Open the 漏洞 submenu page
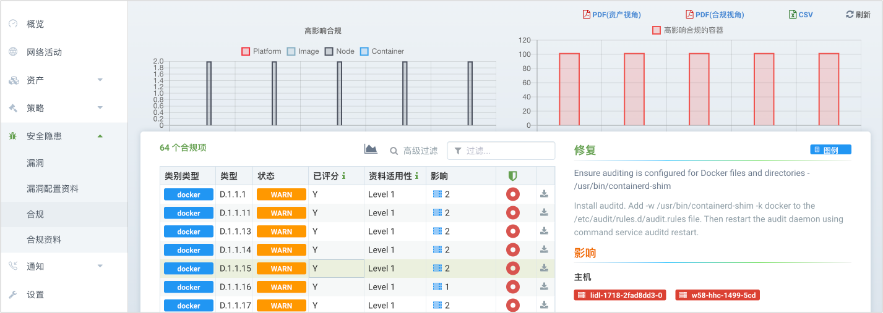 click(35, 164)
